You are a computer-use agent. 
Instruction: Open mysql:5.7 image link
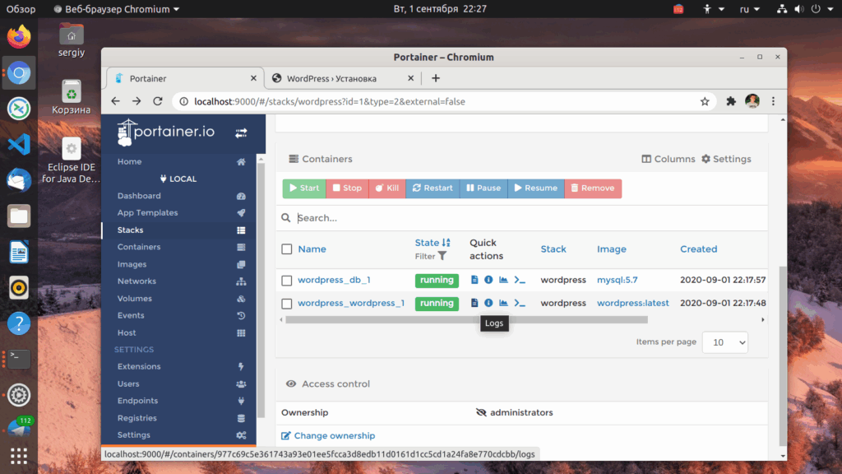(x=617, y=280)
